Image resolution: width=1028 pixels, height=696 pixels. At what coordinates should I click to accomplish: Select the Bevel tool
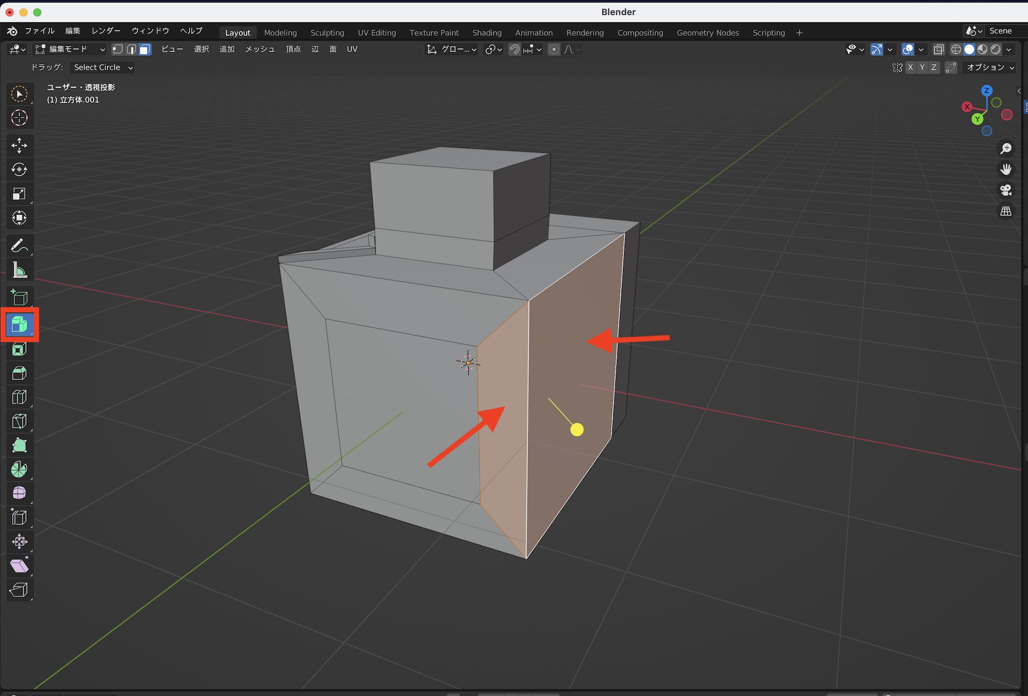20,373
